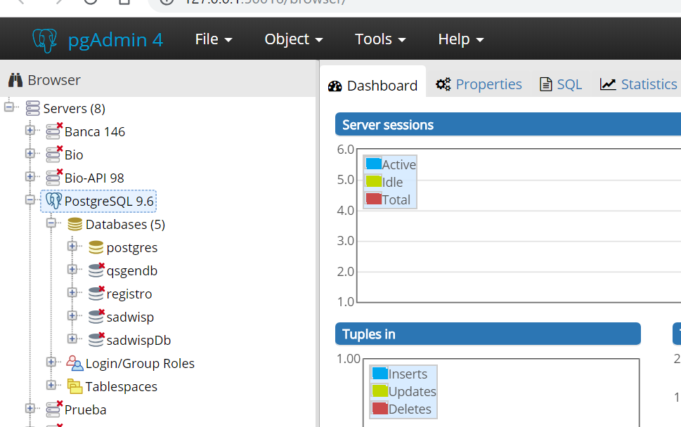Click the disconnected Bio server icon
This screenshot has height=427, width=681.
point(54,154)
